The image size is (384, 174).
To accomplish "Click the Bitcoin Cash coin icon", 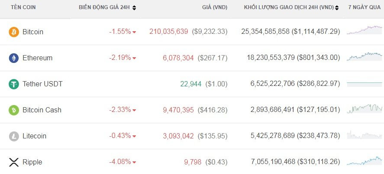I will (x=14, y=110).
